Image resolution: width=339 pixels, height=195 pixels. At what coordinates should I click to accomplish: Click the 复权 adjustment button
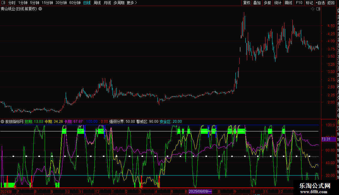(247, 3)
